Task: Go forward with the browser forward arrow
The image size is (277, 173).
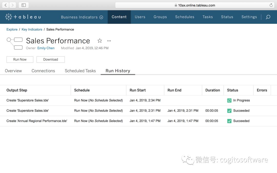Action: point(13,5)
